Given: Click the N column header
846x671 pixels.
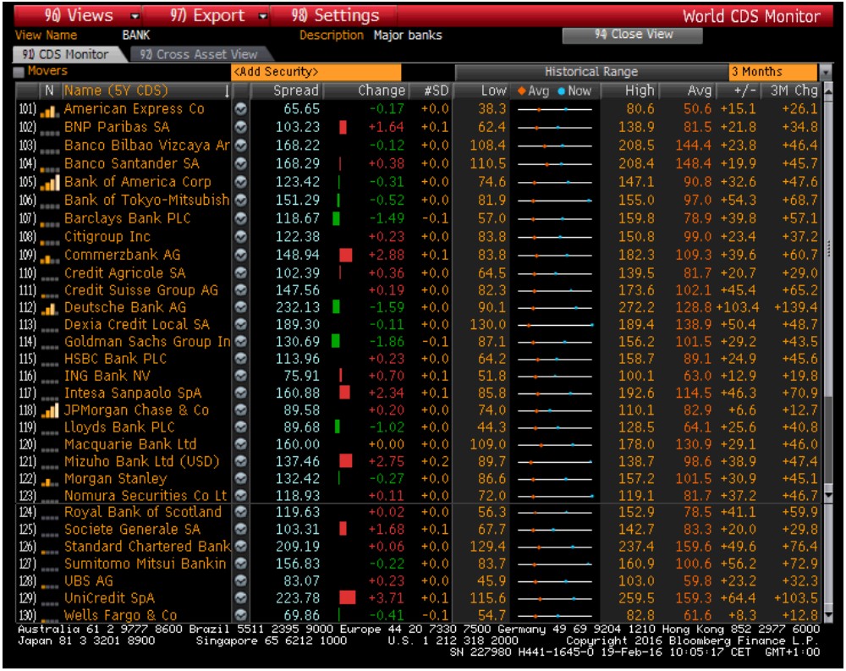Looking at the screenshot, I should tap(49, 91).
